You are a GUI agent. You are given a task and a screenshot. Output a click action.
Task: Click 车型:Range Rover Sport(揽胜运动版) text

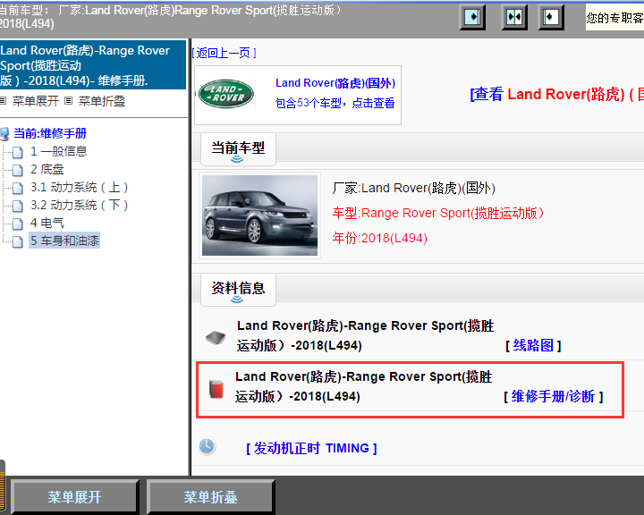438,213
